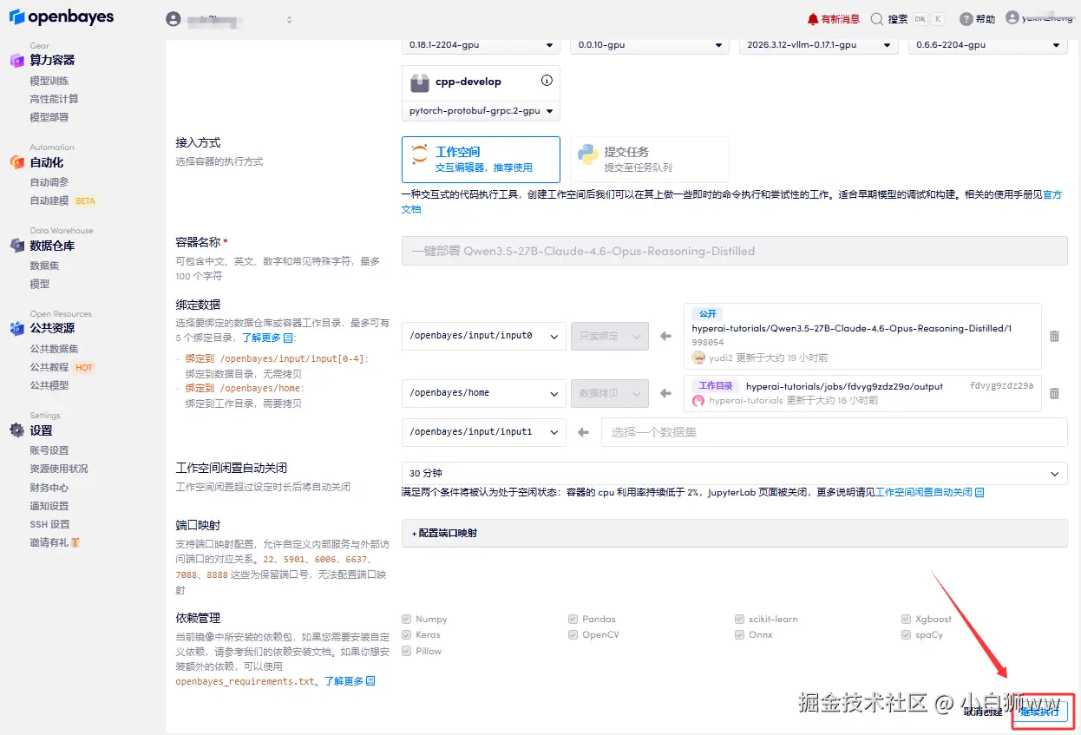
Task: Click the left arrow beside the /openbayes/home binding
Action: 665,393
